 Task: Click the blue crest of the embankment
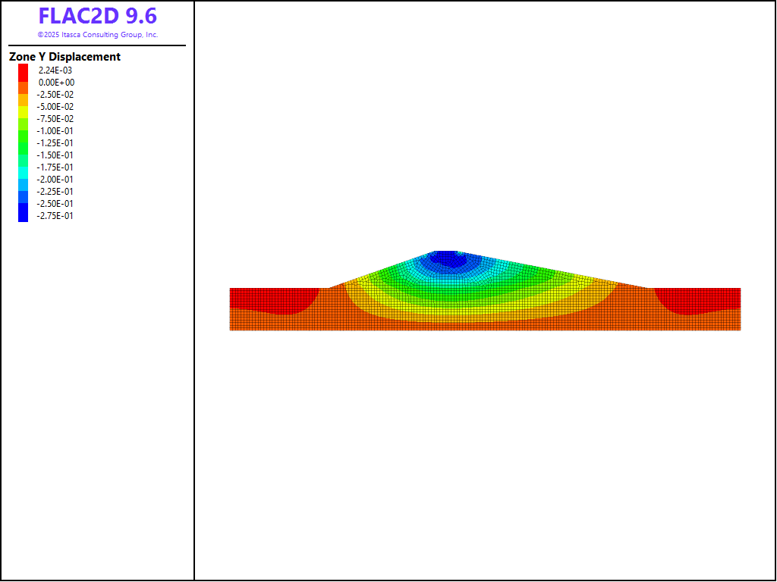pyautogui.click(x=448, y=258)
